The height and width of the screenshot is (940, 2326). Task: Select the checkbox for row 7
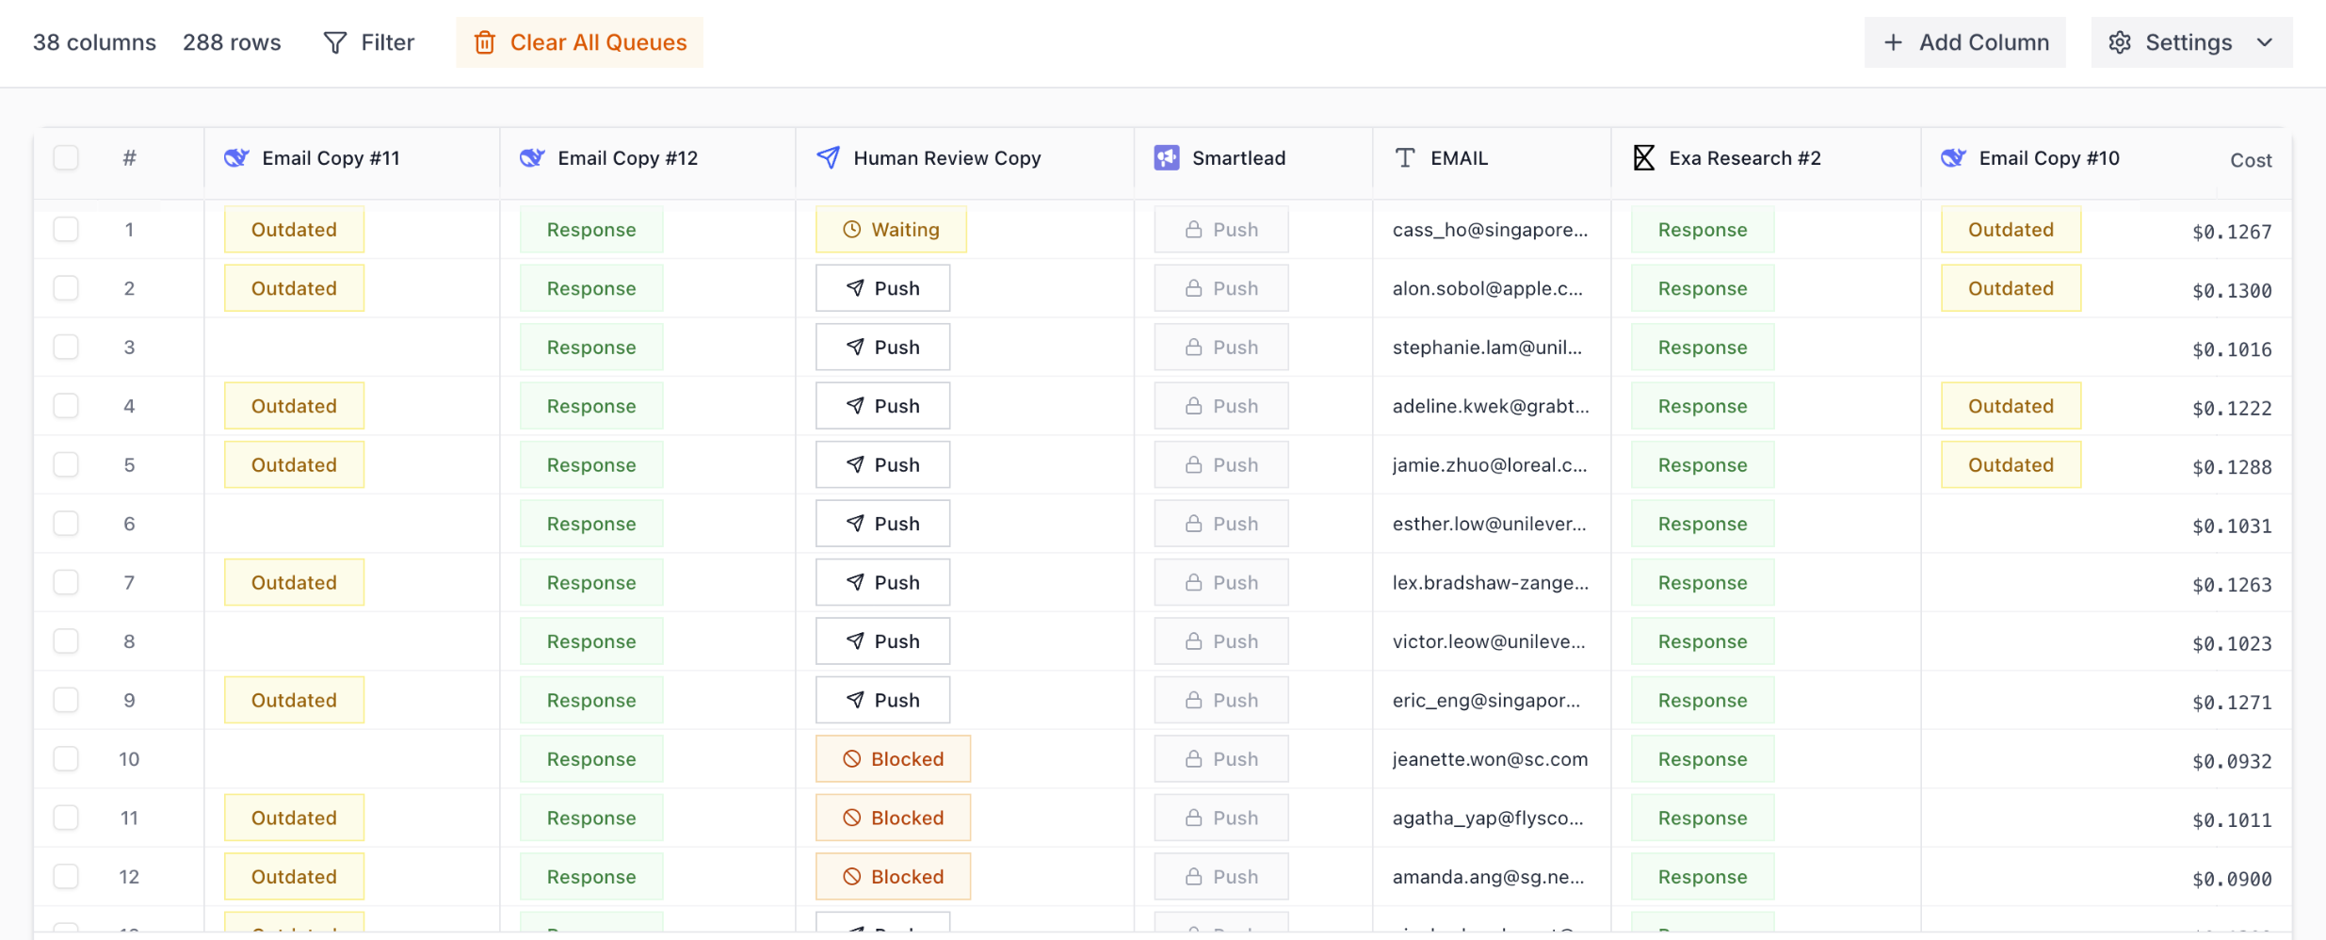click(66, 582)
